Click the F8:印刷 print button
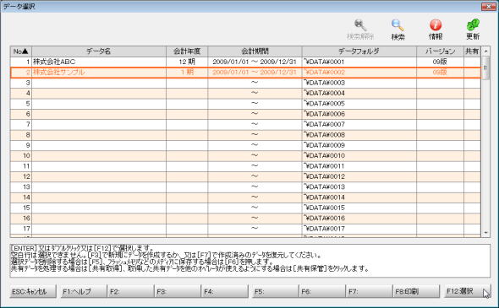This screenshot has width=499, height=308. [416, 291]
